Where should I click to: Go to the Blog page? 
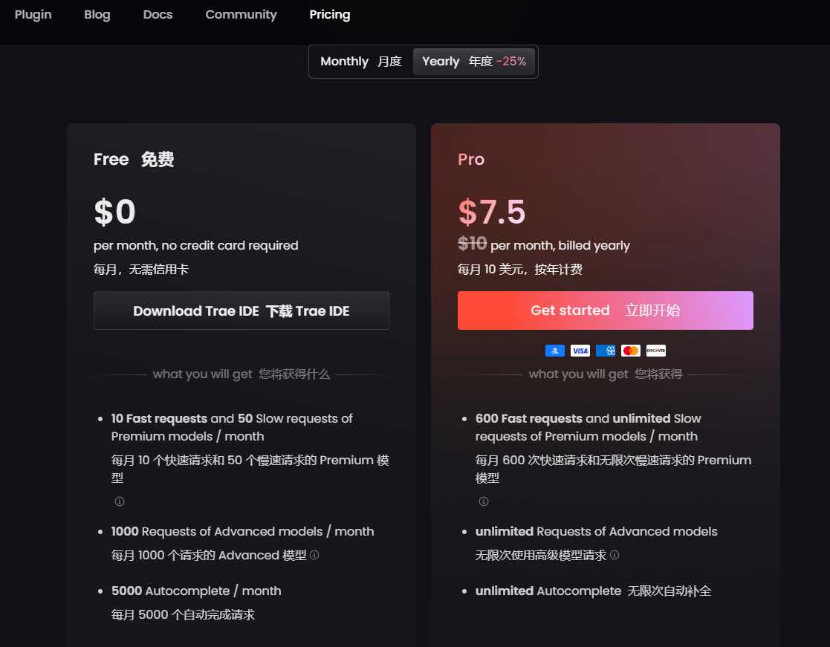point(97,15)
